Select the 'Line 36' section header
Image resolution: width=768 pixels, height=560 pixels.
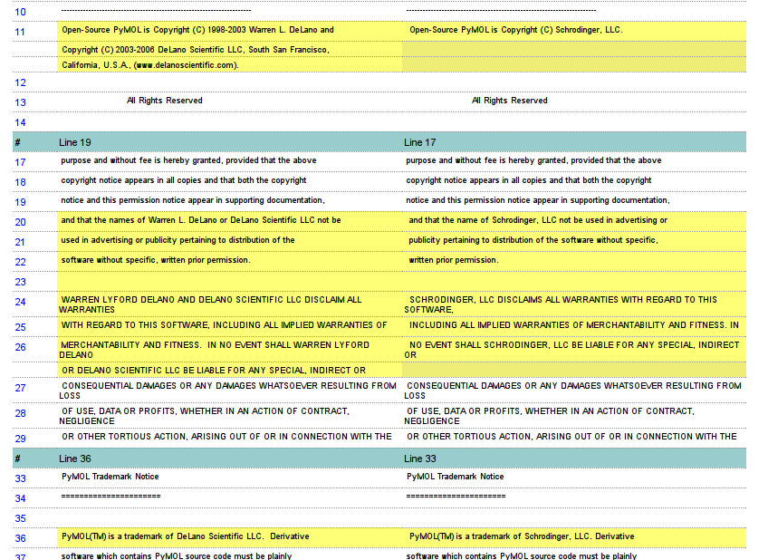tap(75, 459)
